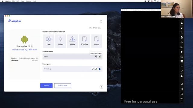Screen dimensions: 193x108
Task: Click the black emulator screen
Action: (150, 57)
